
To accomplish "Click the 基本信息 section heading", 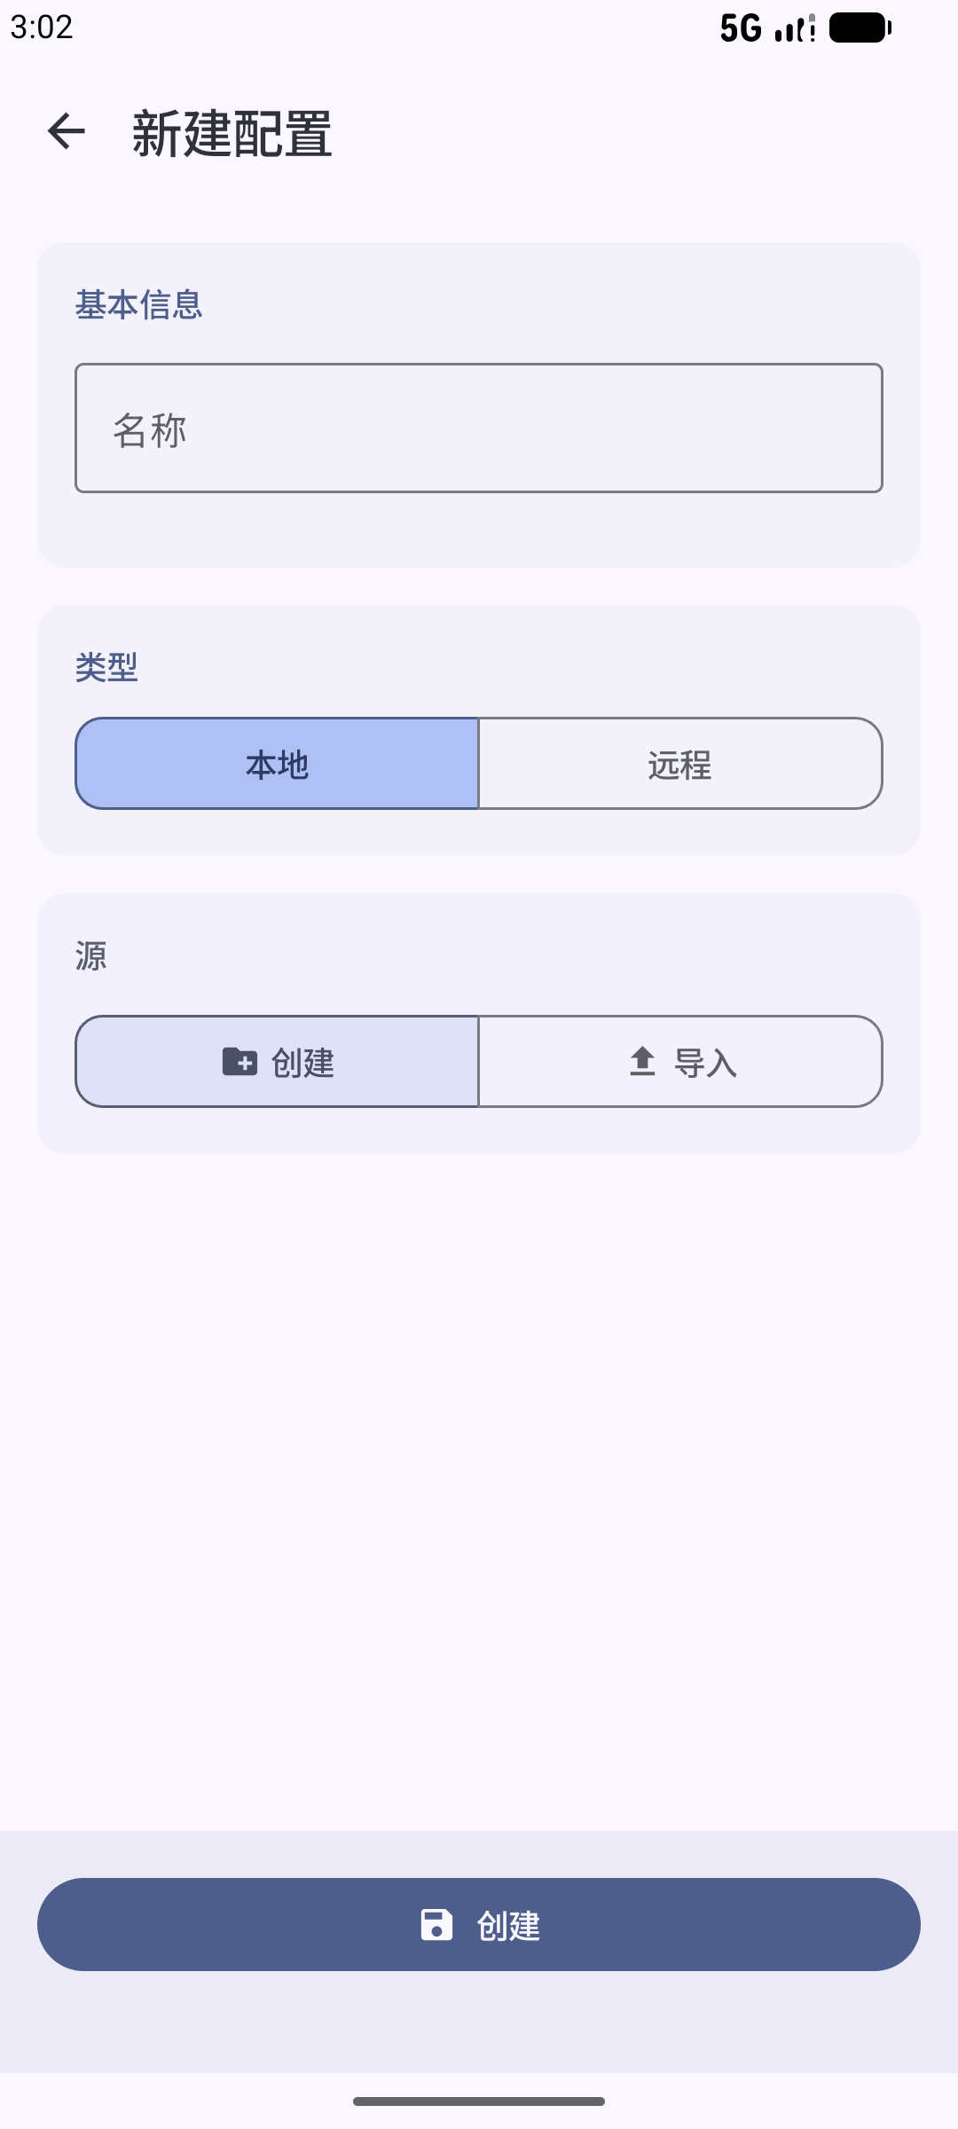I will [139, 305].
